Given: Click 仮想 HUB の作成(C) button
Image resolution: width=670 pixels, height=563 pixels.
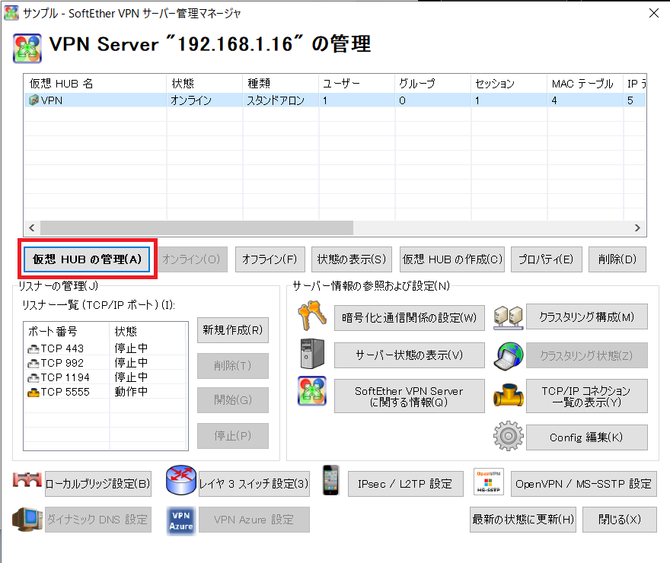Looking at the screenshot, I should 452,259.
